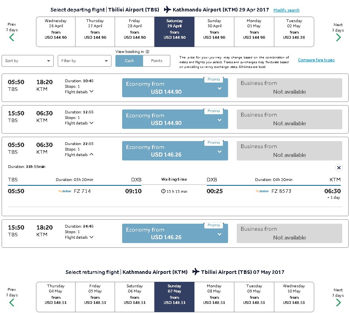
Task: Choose Economy fare for 15:50 to 18:20 flight
Action: pyautogui.click(x=175, y=233)
